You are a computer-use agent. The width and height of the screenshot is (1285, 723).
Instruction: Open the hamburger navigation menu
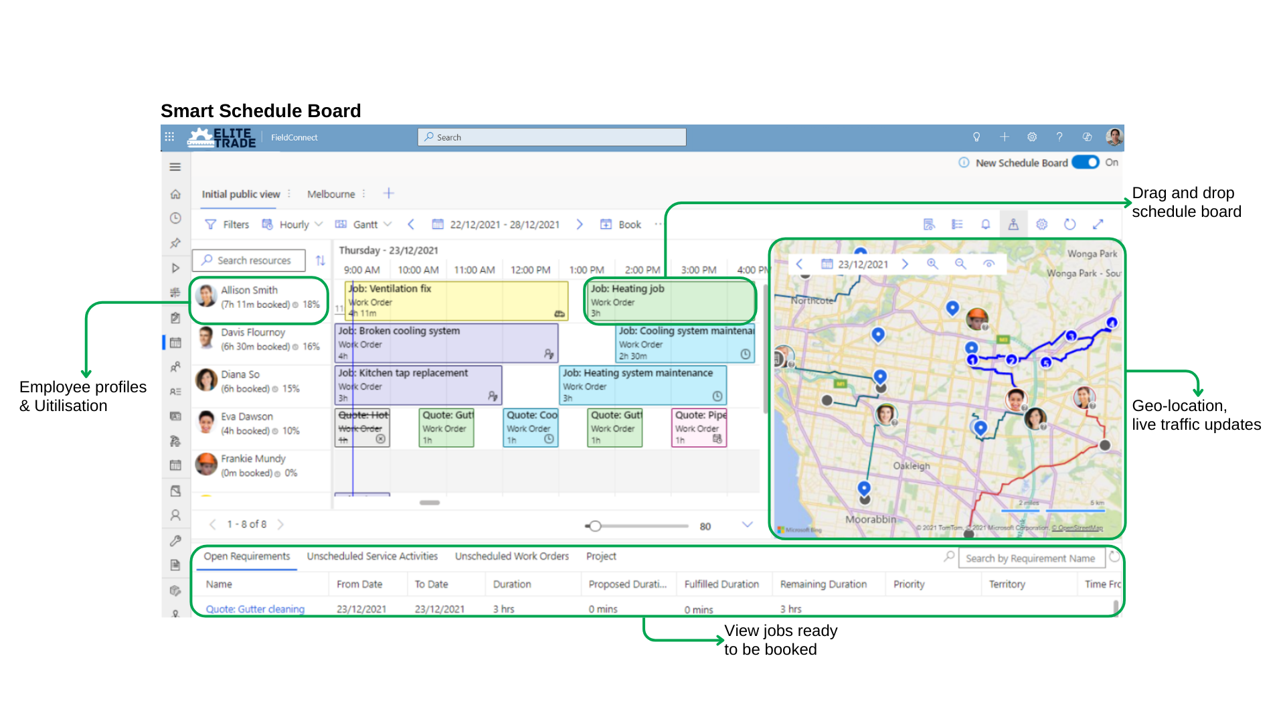(175, 167)
